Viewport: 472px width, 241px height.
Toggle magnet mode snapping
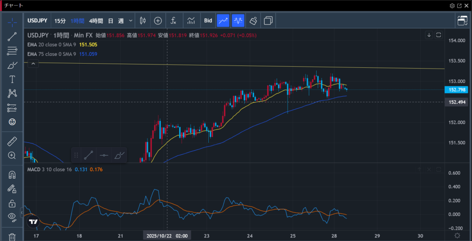(x=12, y=175)
